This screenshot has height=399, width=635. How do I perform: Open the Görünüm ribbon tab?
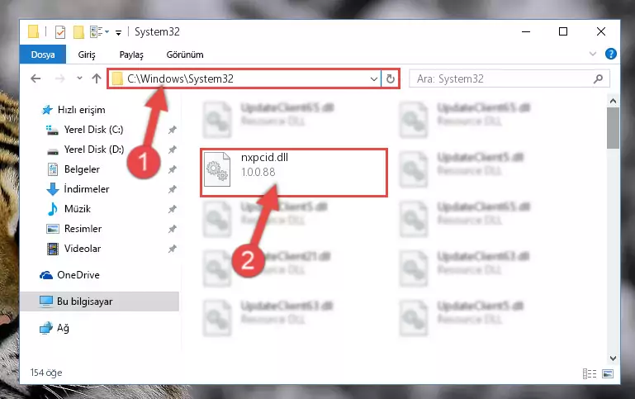click(185, 55)
